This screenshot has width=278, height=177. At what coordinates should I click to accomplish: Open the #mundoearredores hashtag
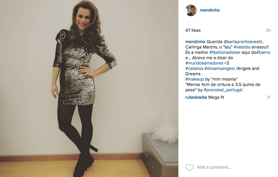pyautogui.click(x=204, y=63)
